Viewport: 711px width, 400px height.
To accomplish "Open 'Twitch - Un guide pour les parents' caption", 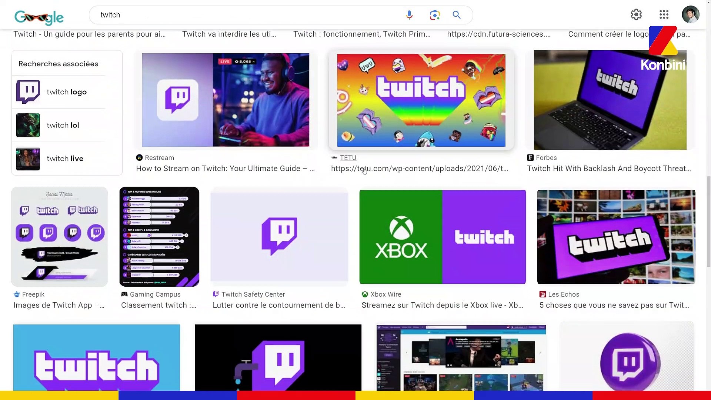I will click(90, 34).
